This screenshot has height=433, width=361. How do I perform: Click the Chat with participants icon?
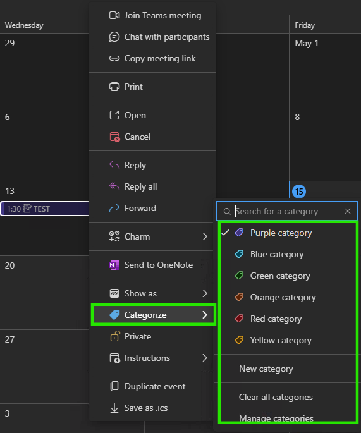point(114,37)
